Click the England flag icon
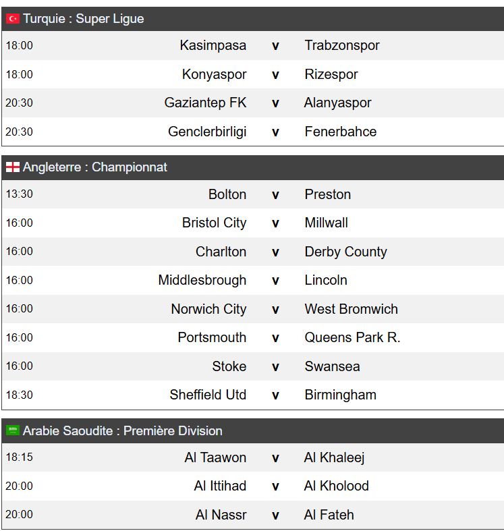The height and width of the screenshot is (531, 504). pyautogui.click(x=13, y=167)
